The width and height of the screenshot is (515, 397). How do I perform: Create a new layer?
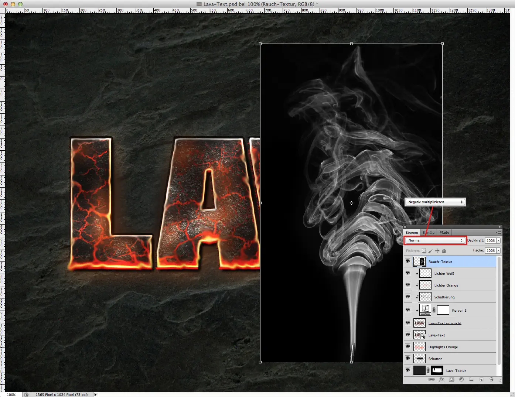481,379
